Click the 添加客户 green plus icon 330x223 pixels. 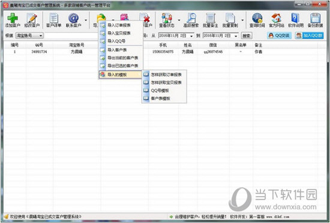(13, 18)
